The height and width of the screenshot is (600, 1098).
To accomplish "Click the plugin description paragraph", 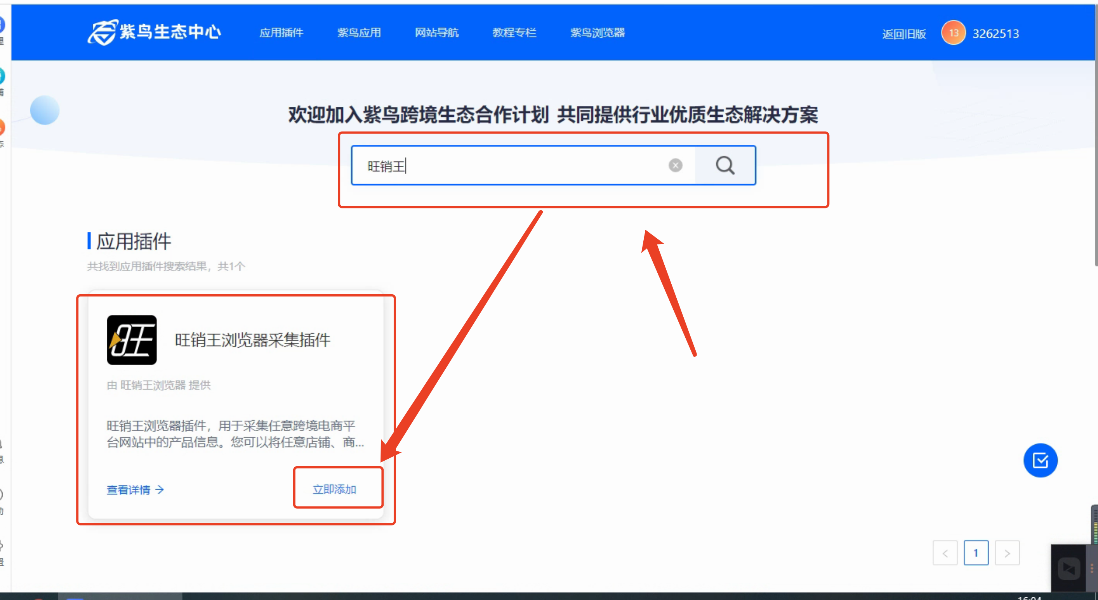I will coord(235,434).
